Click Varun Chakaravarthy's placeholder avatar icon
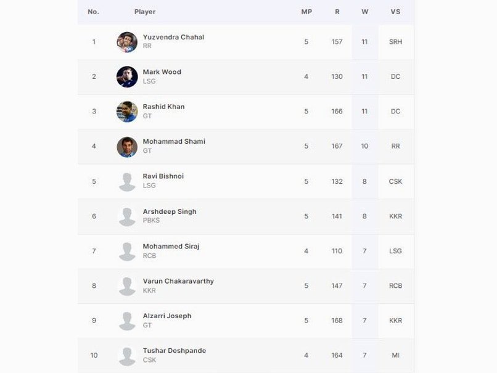 (127, 286)
